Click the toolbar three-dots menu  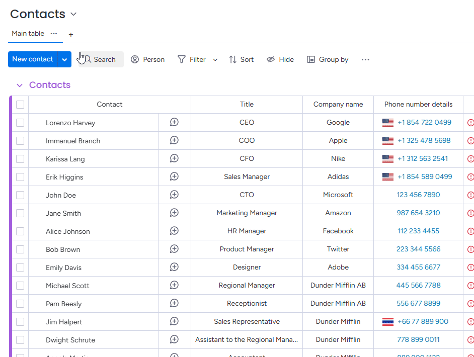pyautogui.click(x=365, y=59)
